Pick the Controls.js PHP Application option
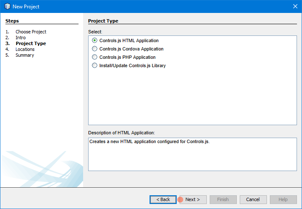Screen dimensions: 302x209 124,57
